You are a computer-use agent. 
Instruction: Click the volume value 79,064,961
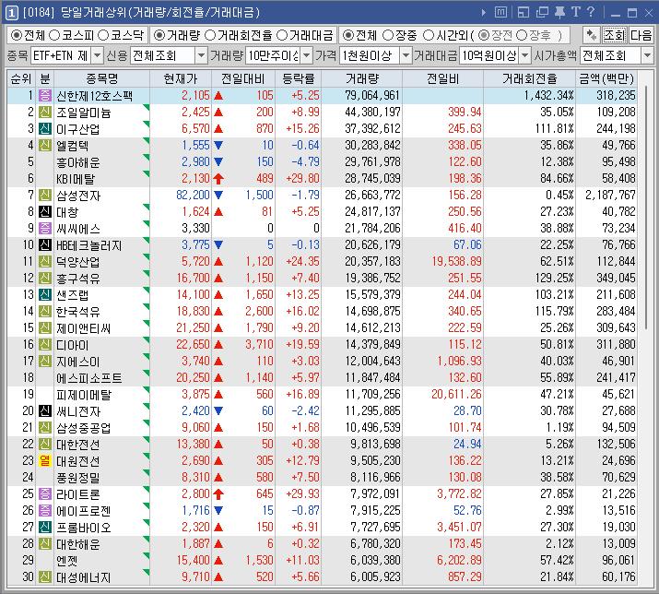(372, 96)
